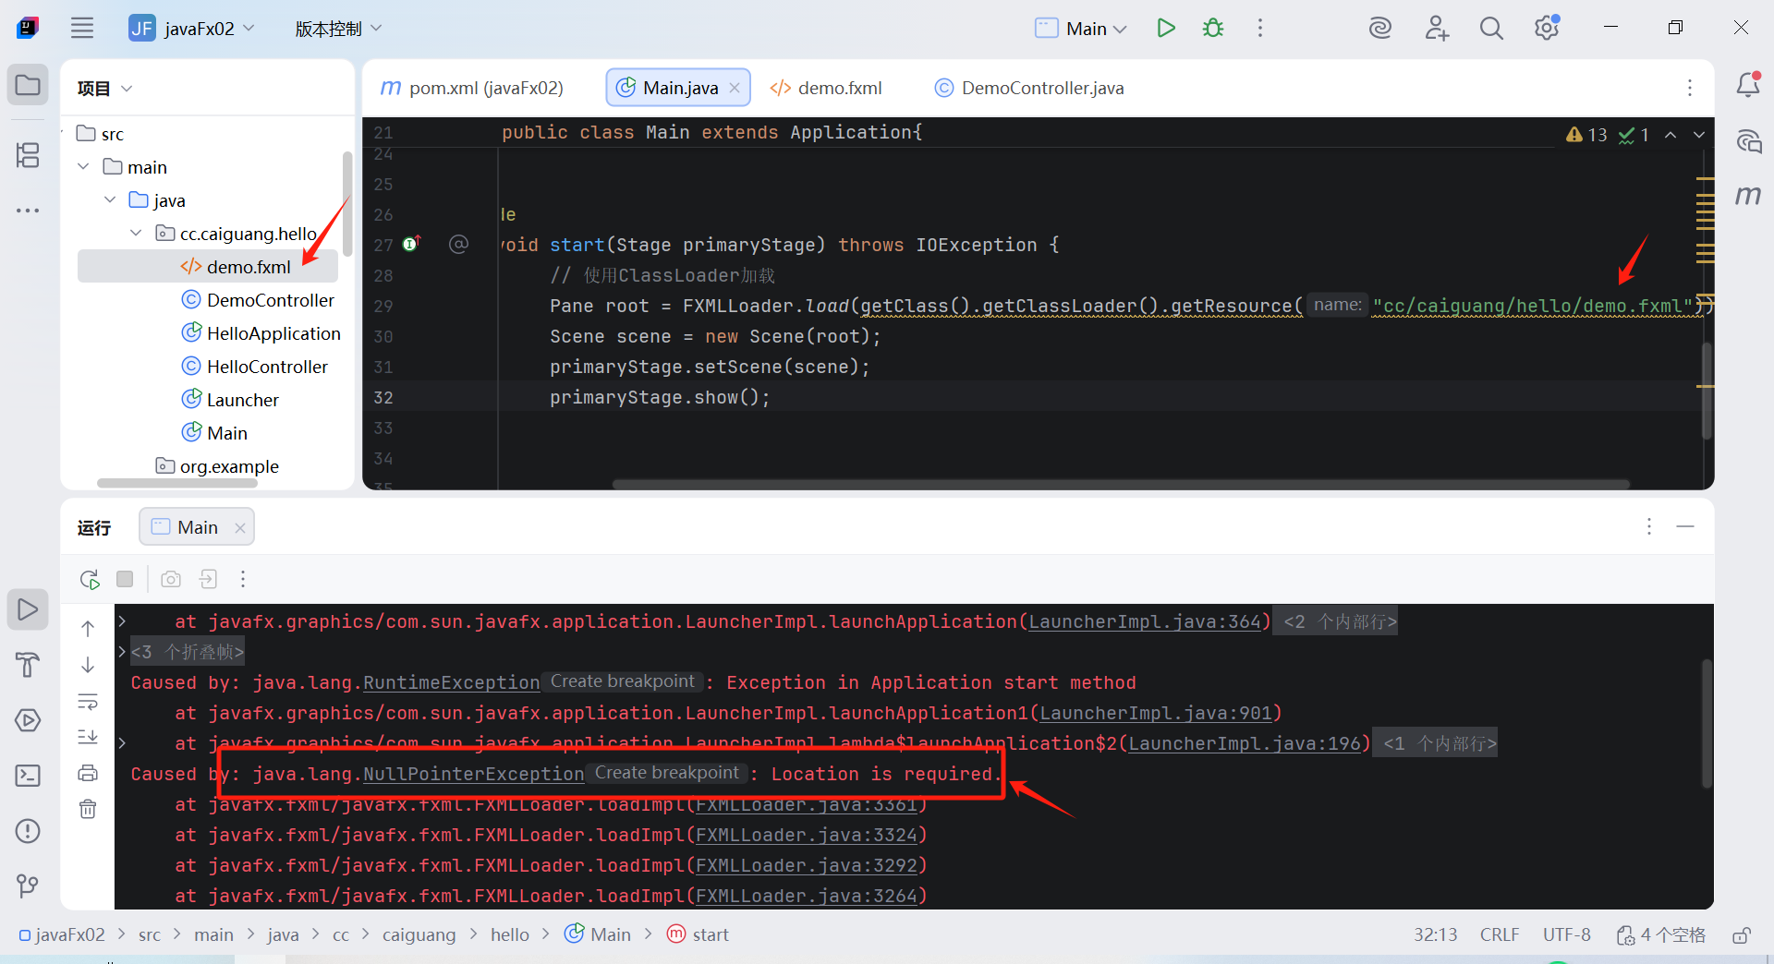The width and height of the screenshot is (1774, 964).
Task: Collapse the java folder
Action: [x=110, y=200]
